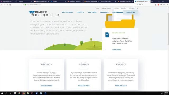Click the migrate from Rancher v1.6 headline

[x=122, y=41]
